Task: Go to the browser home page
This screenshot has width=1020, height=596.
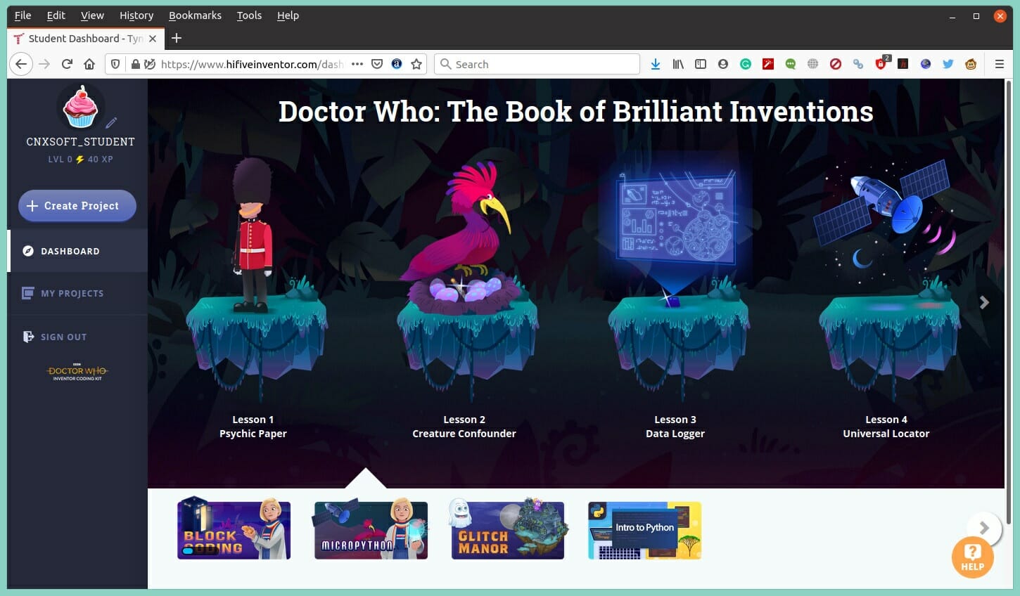Action: (89, 64)
